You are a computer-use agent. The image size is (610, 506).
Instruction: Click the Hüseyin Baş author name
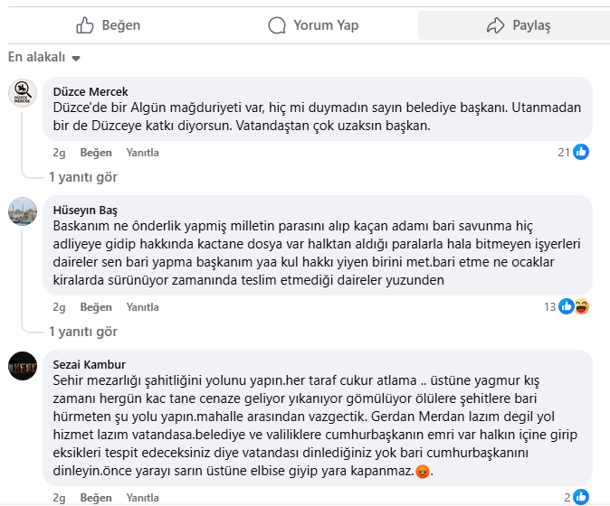[86, 210]
